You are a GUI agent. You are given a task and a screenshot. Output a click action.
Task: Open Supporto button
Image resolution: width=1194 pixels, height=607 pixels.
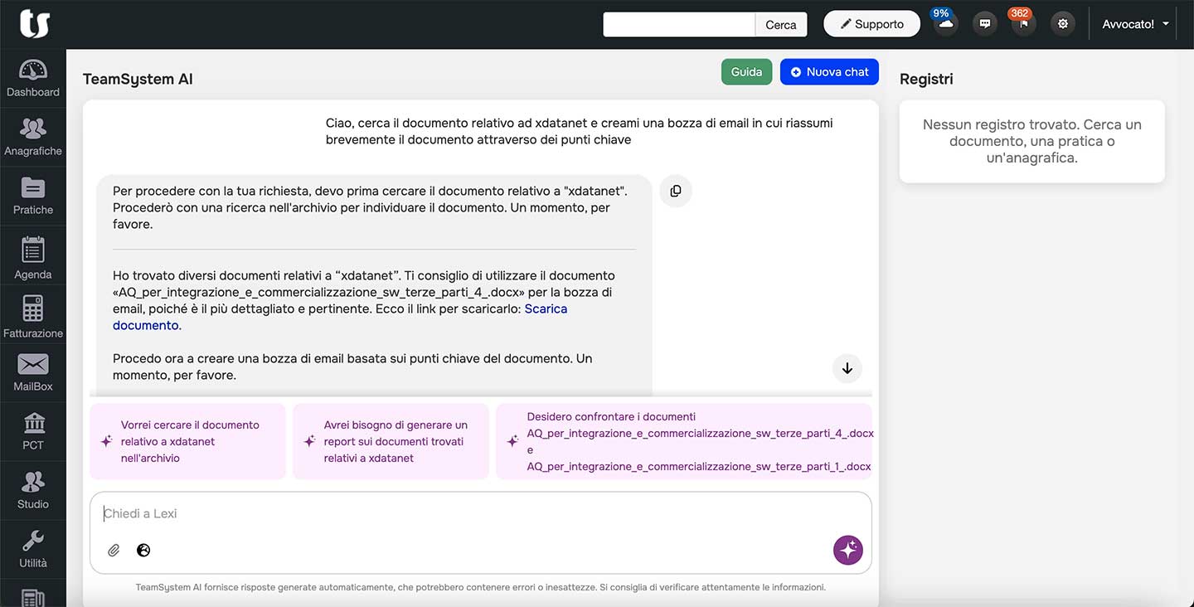coord(871,24)
